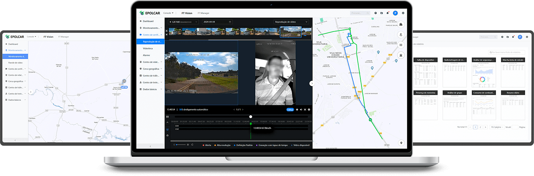Click the CH2 channel track row

(242, 129)
